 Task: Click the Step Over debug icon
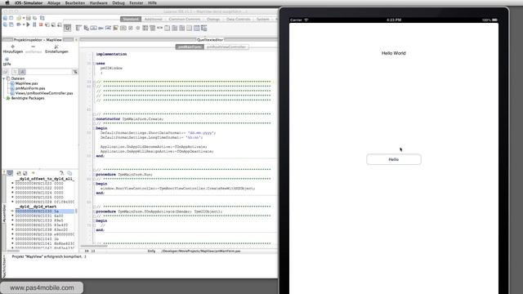[53, 24]
